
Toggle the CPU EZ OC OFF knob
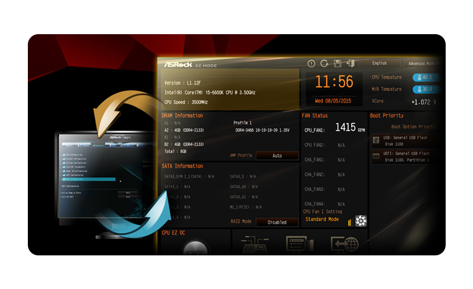click(196, 248)
